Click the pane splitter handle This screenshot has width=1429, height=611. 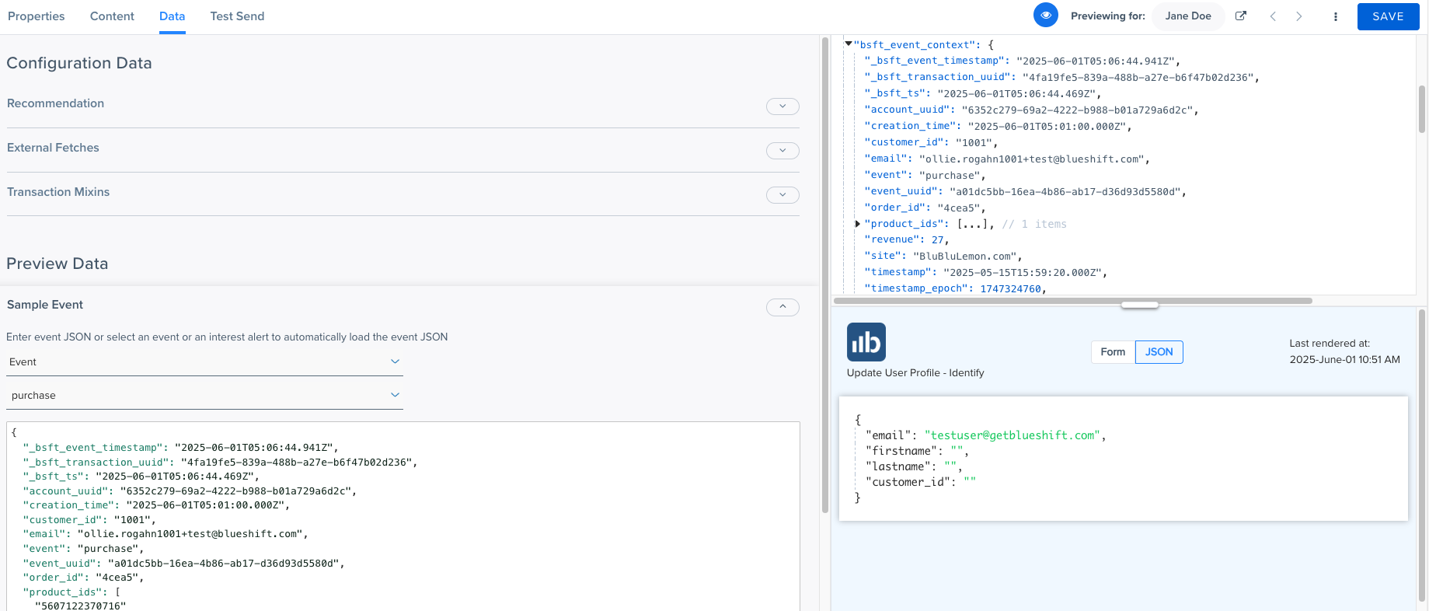click(x=1140, y=305)
